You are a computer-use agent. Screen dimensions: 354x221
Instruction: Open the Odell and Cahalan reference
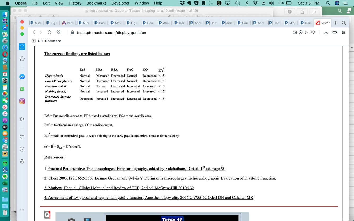(149, 197)
